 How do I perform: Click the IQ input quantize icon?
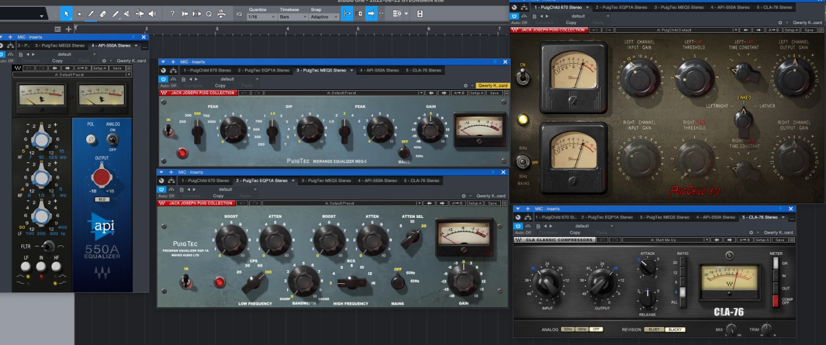point(238,14)
